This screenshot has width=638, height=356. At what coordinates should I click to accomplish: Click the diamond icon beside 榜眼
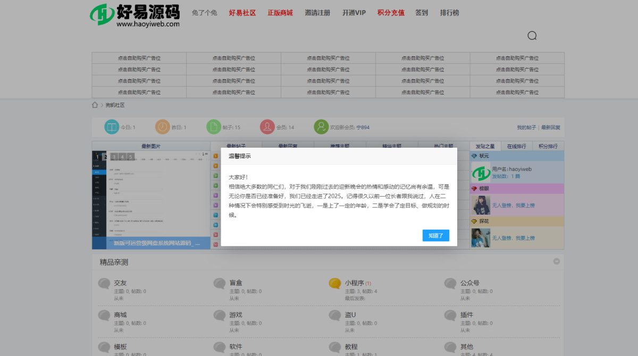(x=474, y=189)
